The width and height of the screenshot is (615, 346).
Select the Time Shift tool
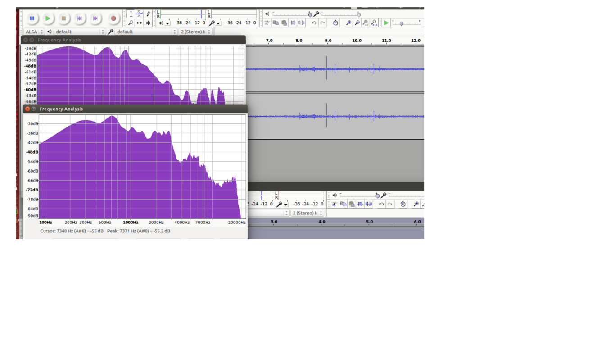tap(139, 23)
